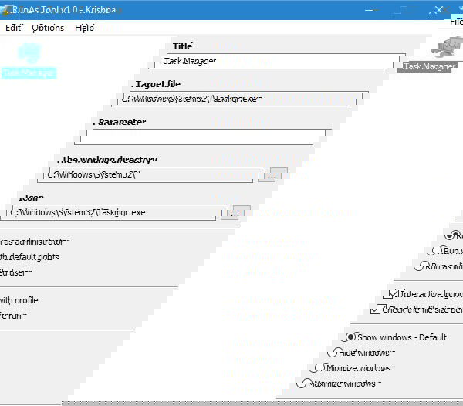This screenshot has height=406, width=463.
Task: Click the gray Task Manager icon label
Action: coord(428,66)
